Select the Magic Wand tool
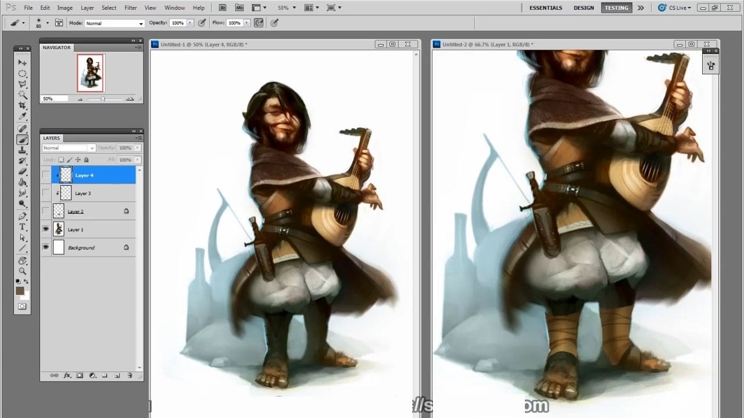 click(x=23, y=95)
